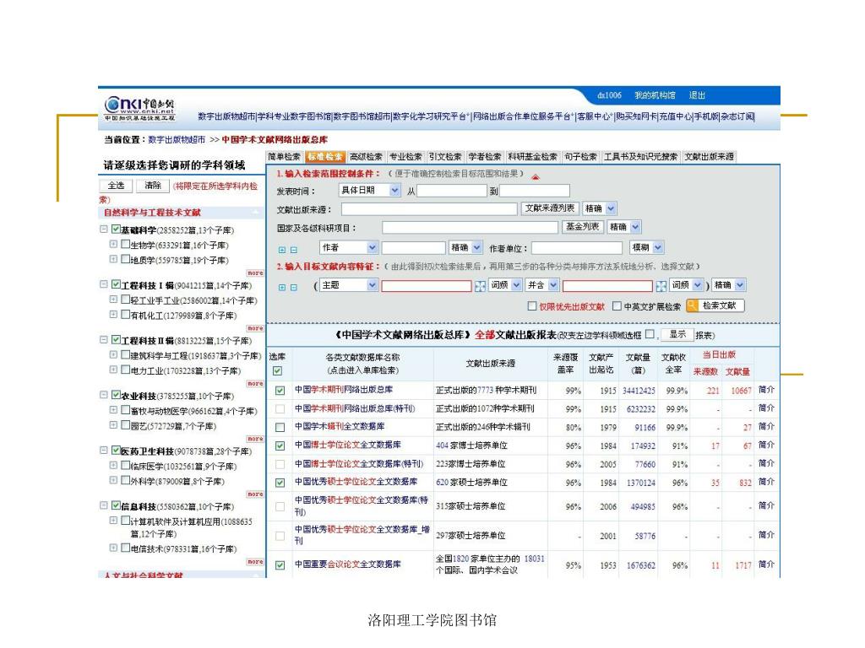This screenshot has width=865, height=648.
Task: Expand 轻工业手工业 subcategory node
Action: 113,300
